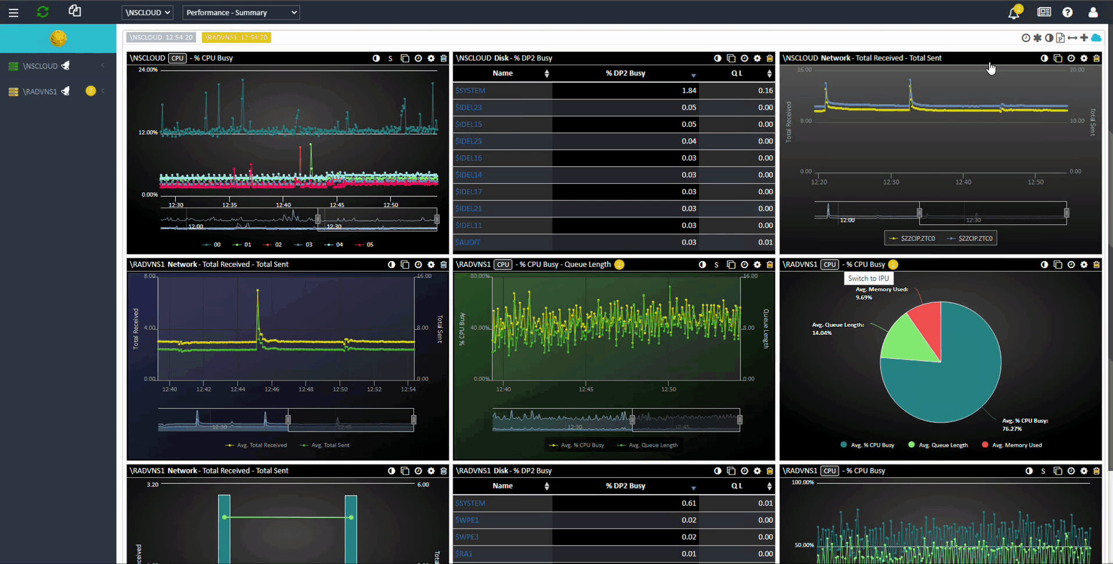Click the blue cloud icon in dashboard toolbar
The image size is (1113, 564).
(x=1096, y=38)
